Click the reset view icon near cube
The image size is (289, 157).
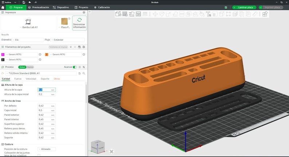point(111,152)
